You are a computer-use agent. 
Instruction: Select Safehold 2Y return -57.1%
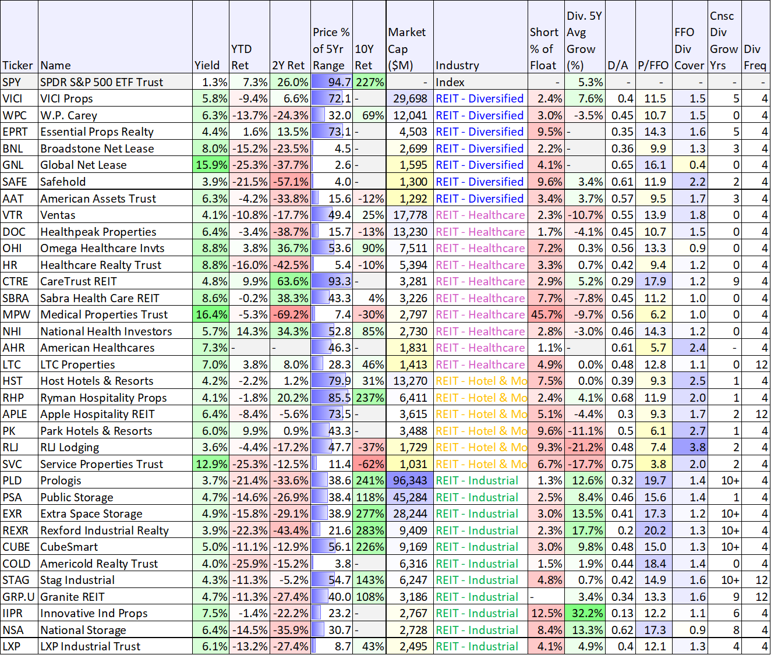[x=290, y=182]
